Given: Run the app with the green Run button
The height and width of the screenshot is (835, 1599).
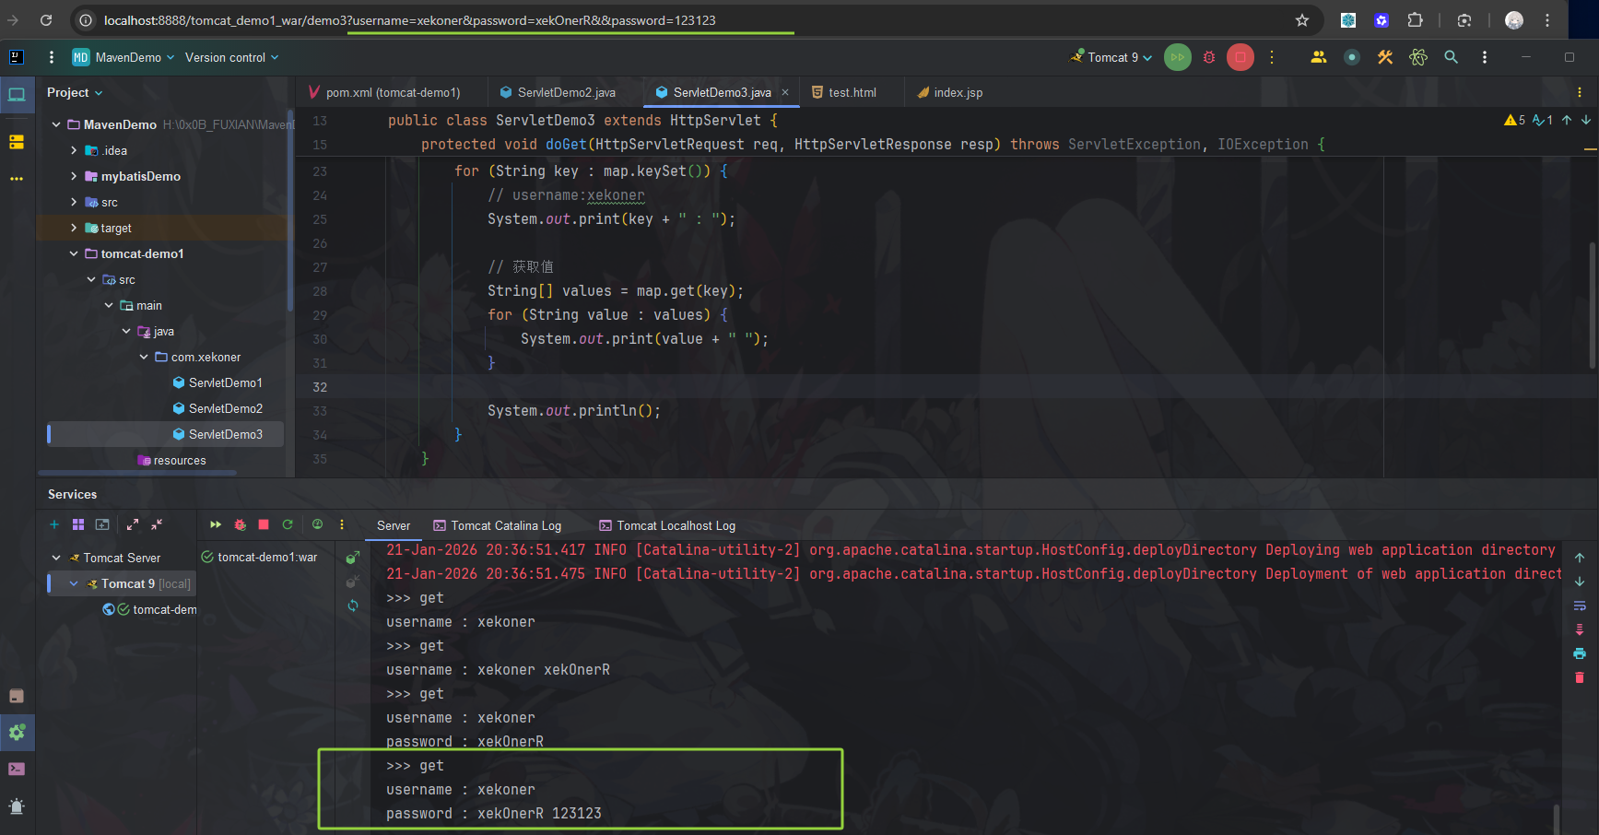Looking at the screenshot, I should (x=1177, y=56).
